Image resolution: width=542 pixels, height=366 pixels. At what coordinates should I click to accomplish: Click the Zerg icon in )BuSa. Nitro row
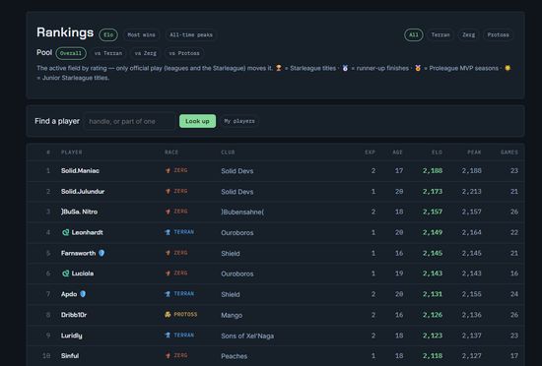pos(168,212)
